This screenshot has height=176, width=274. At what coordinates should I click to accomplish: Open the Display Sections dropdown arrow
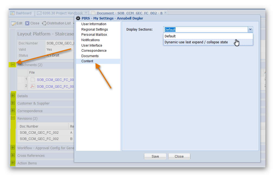click(250, 30)
